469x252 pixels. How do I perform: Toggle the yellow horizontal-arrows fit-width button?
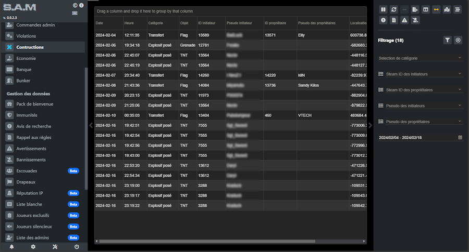coord(436,9)
